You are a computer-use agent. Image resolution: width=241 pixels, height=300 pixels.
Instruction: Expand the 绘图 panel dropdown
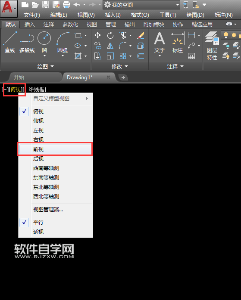(x=46, y=67)
